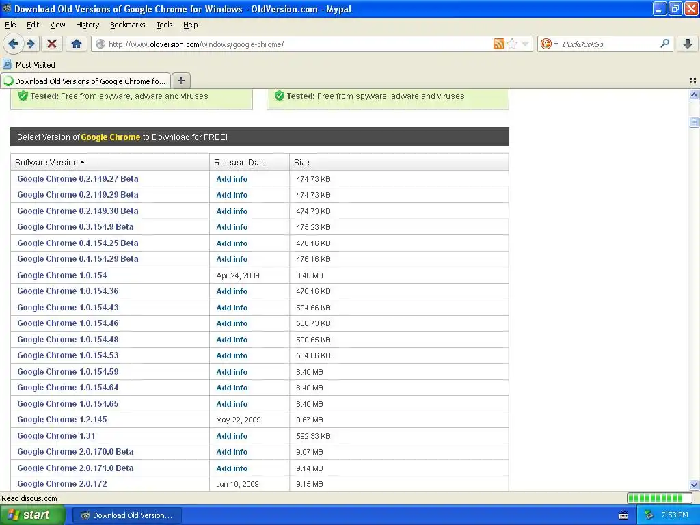This screenshot has height=525, width=700.
Task: Click the magnifier search icon in the search box
Action: [664, 44]
